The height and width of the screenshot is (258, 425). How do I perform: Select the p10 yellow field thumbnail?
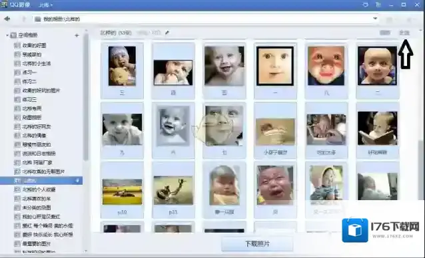click(123, 192)
